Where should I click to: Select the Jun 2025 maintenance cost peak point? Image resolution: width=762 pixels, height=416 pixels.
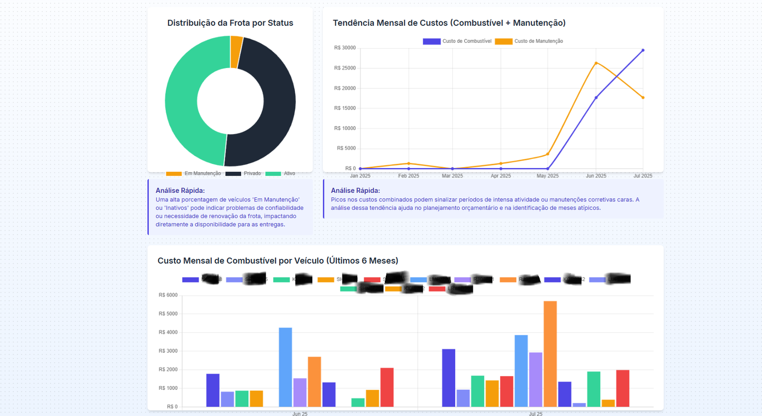point(596,63)
